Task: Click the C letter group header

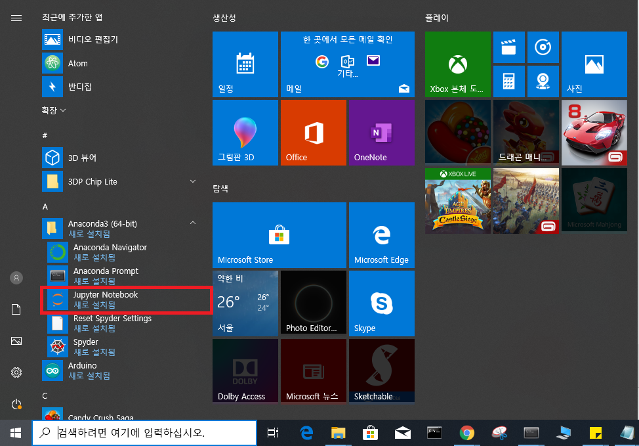Action: (x=45, y=396)
